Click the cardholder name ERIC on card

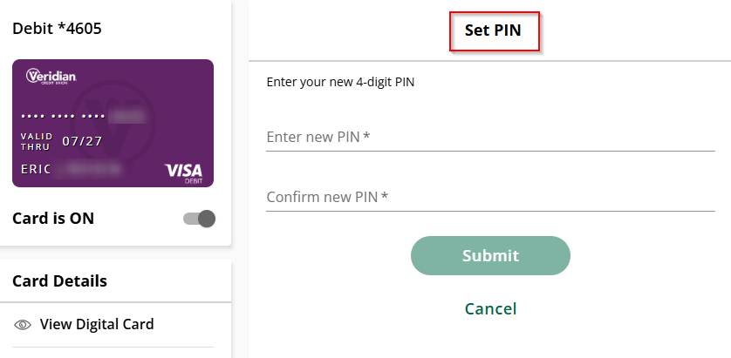(37, 168)
